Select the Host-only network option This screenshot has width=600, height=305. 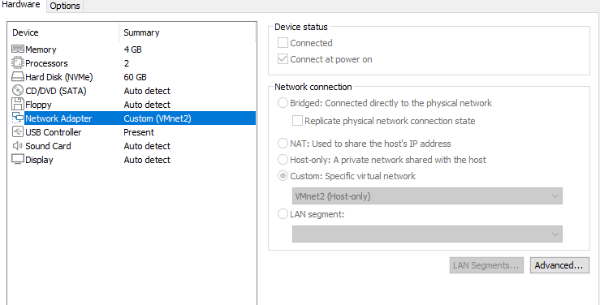click(x=283, y=159)
